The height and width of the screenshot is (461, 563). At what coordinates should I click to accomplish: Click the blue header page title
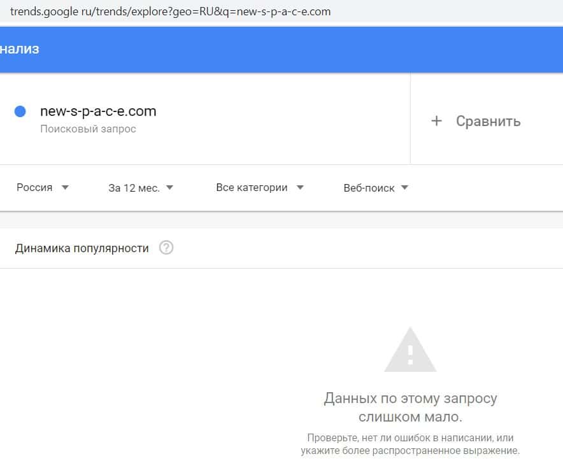pyautogui.click(x=19, y=49)
